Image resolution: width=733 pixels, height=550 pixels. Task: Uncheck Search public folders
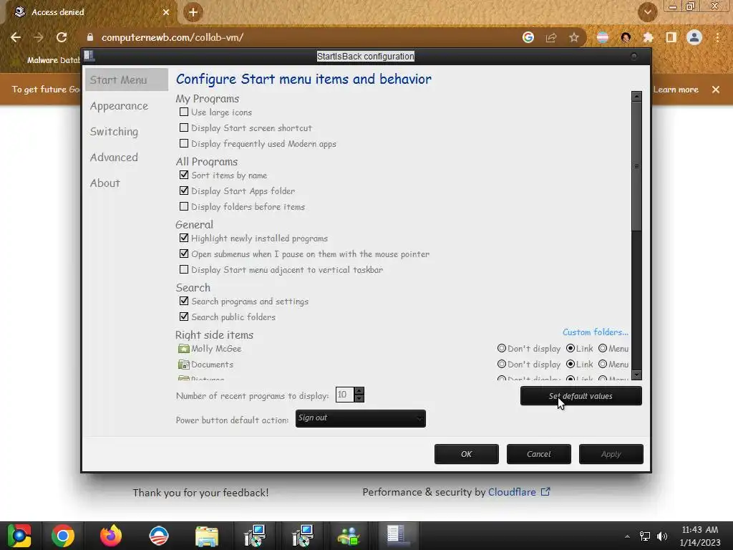pyautogui.click(x=184, y=317)
